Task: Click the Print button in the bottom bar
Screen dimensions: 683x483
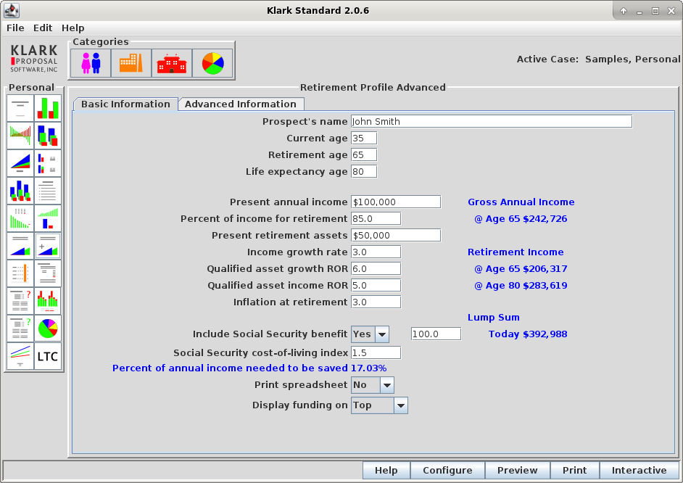Action: click(x=574, y=471)
